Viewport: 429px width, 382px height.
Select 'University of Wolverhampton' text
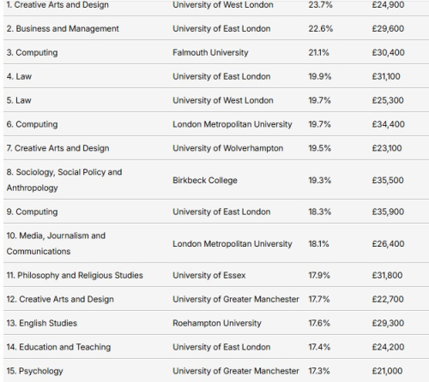pyautogui.click(x=228, y=148)
